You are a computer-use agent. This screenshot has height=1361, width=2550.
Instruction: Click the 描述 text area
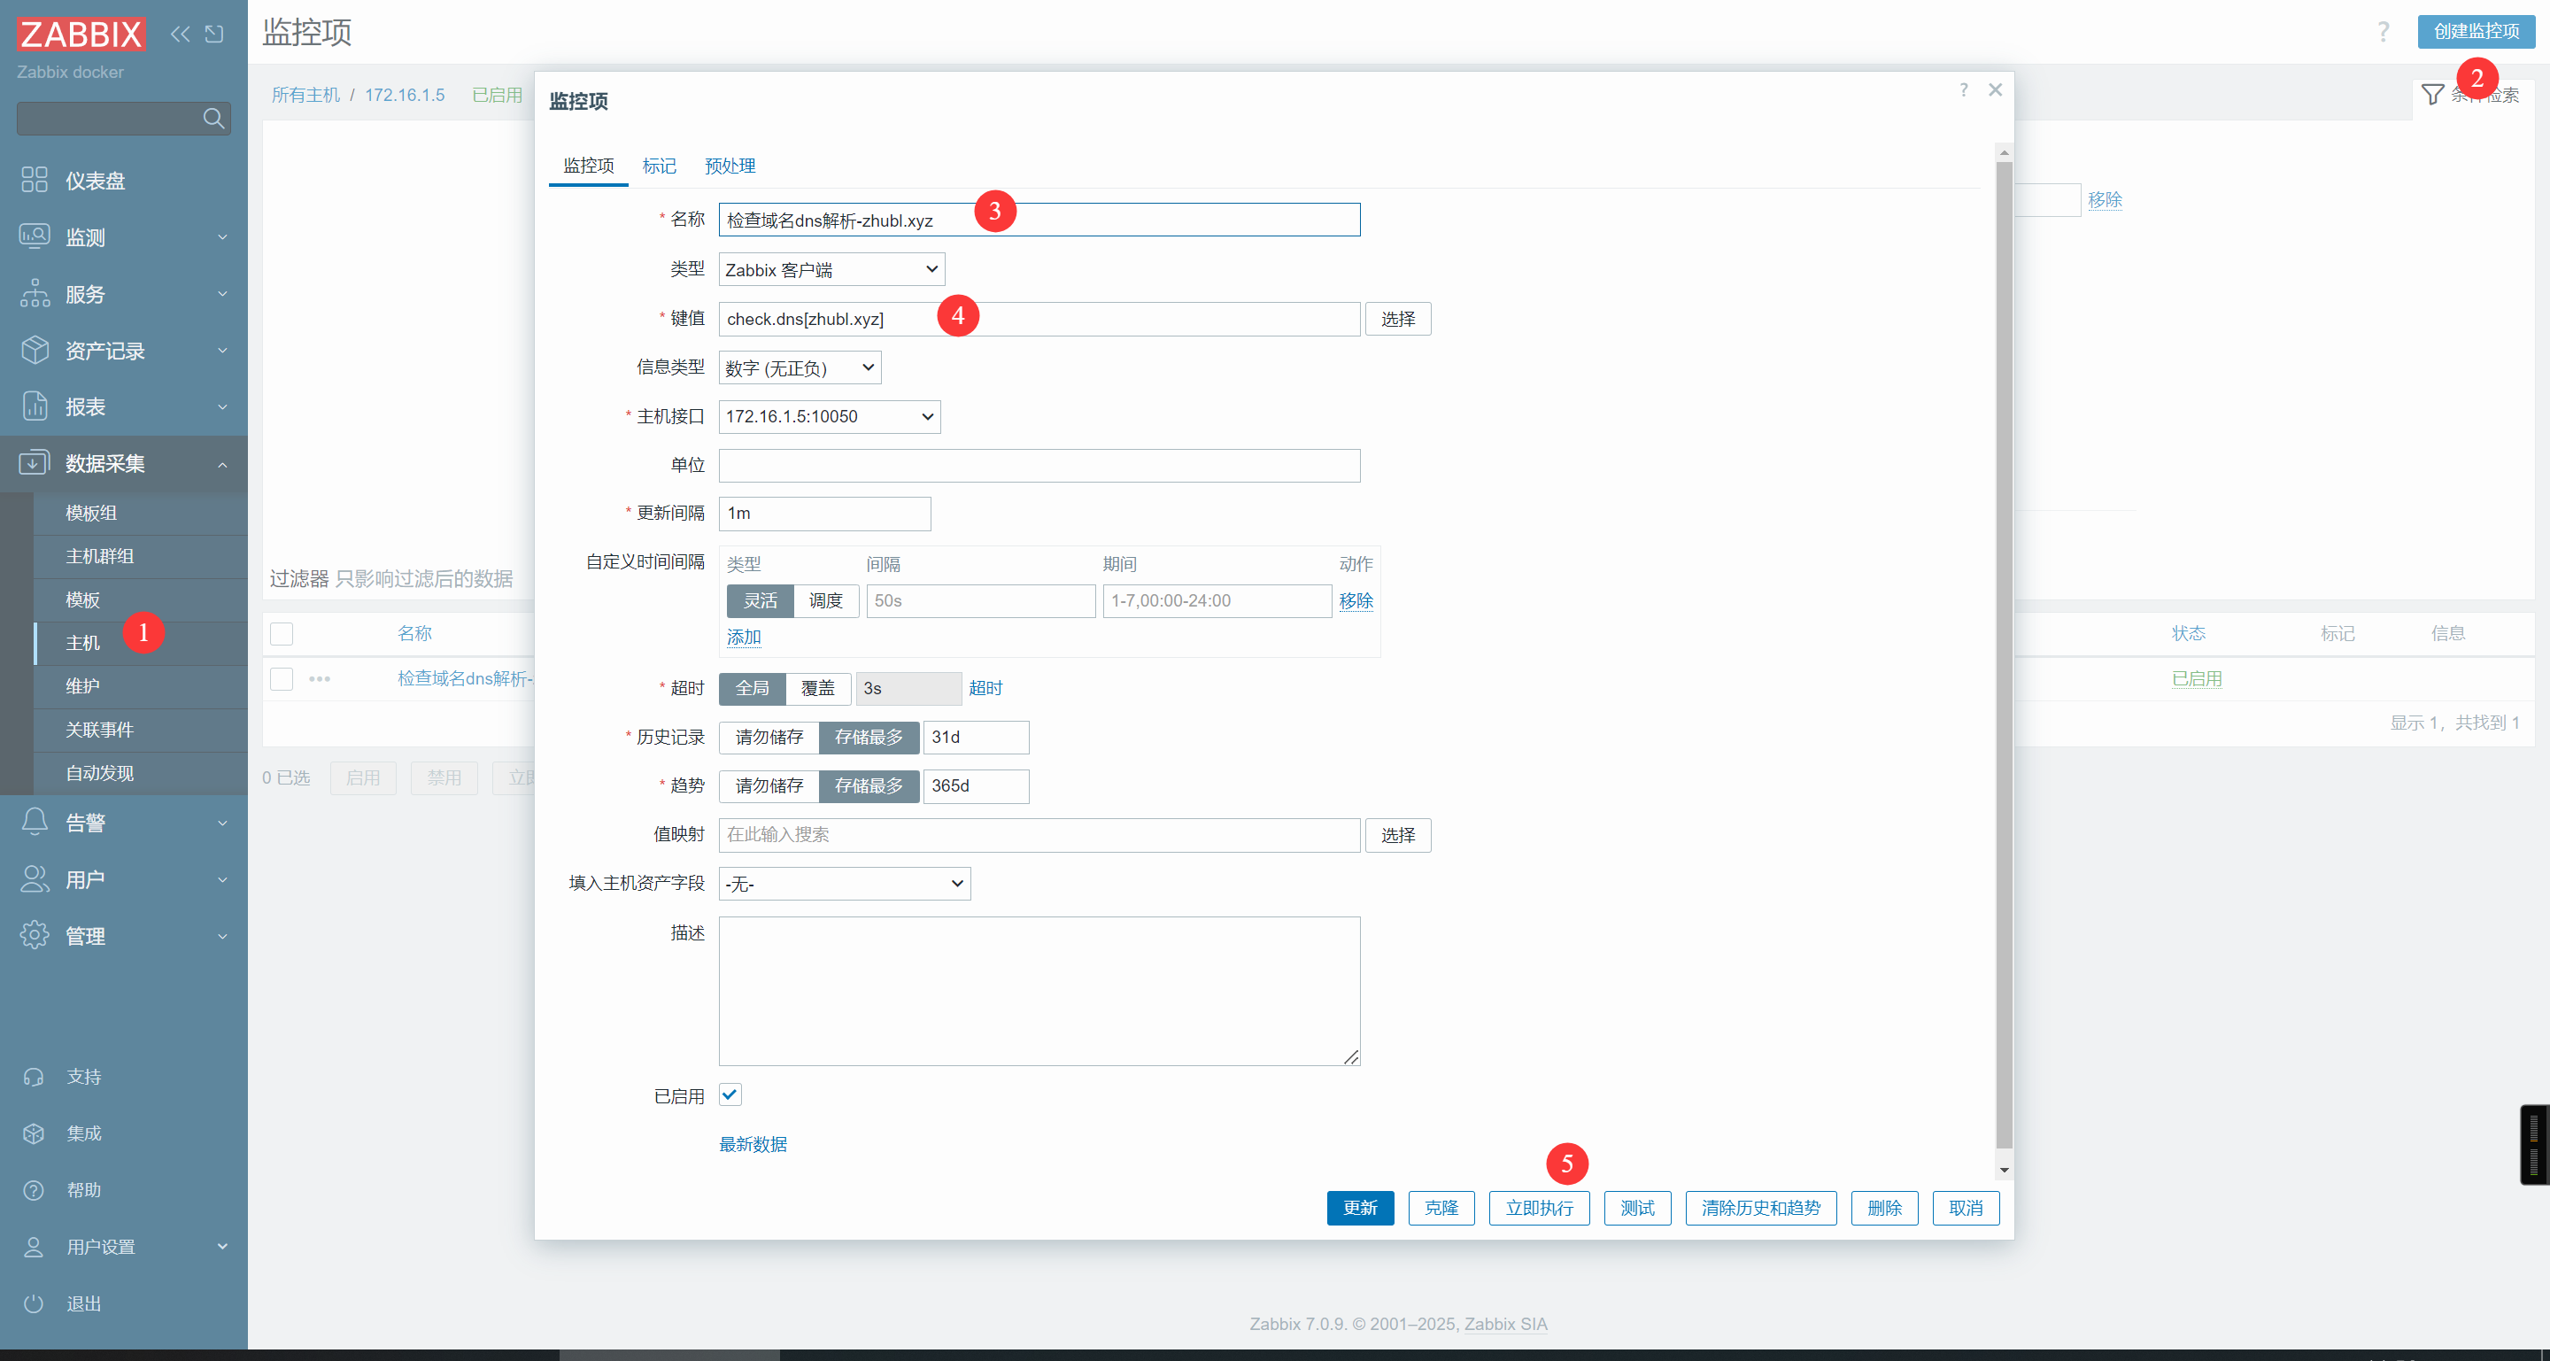1039,991
